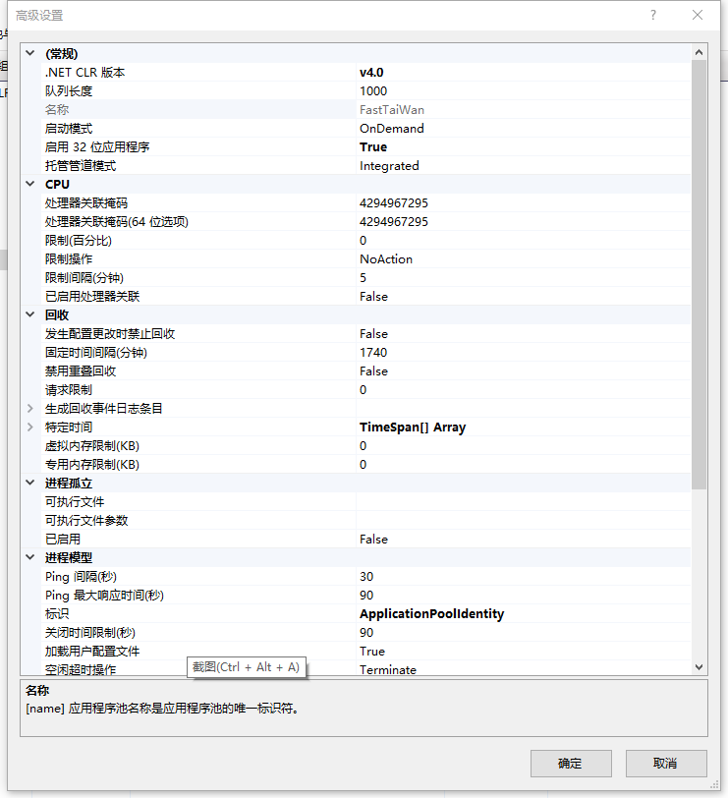Expand the 特定时间 row
This screenshot has height=798, width=728.
[30, 427]
